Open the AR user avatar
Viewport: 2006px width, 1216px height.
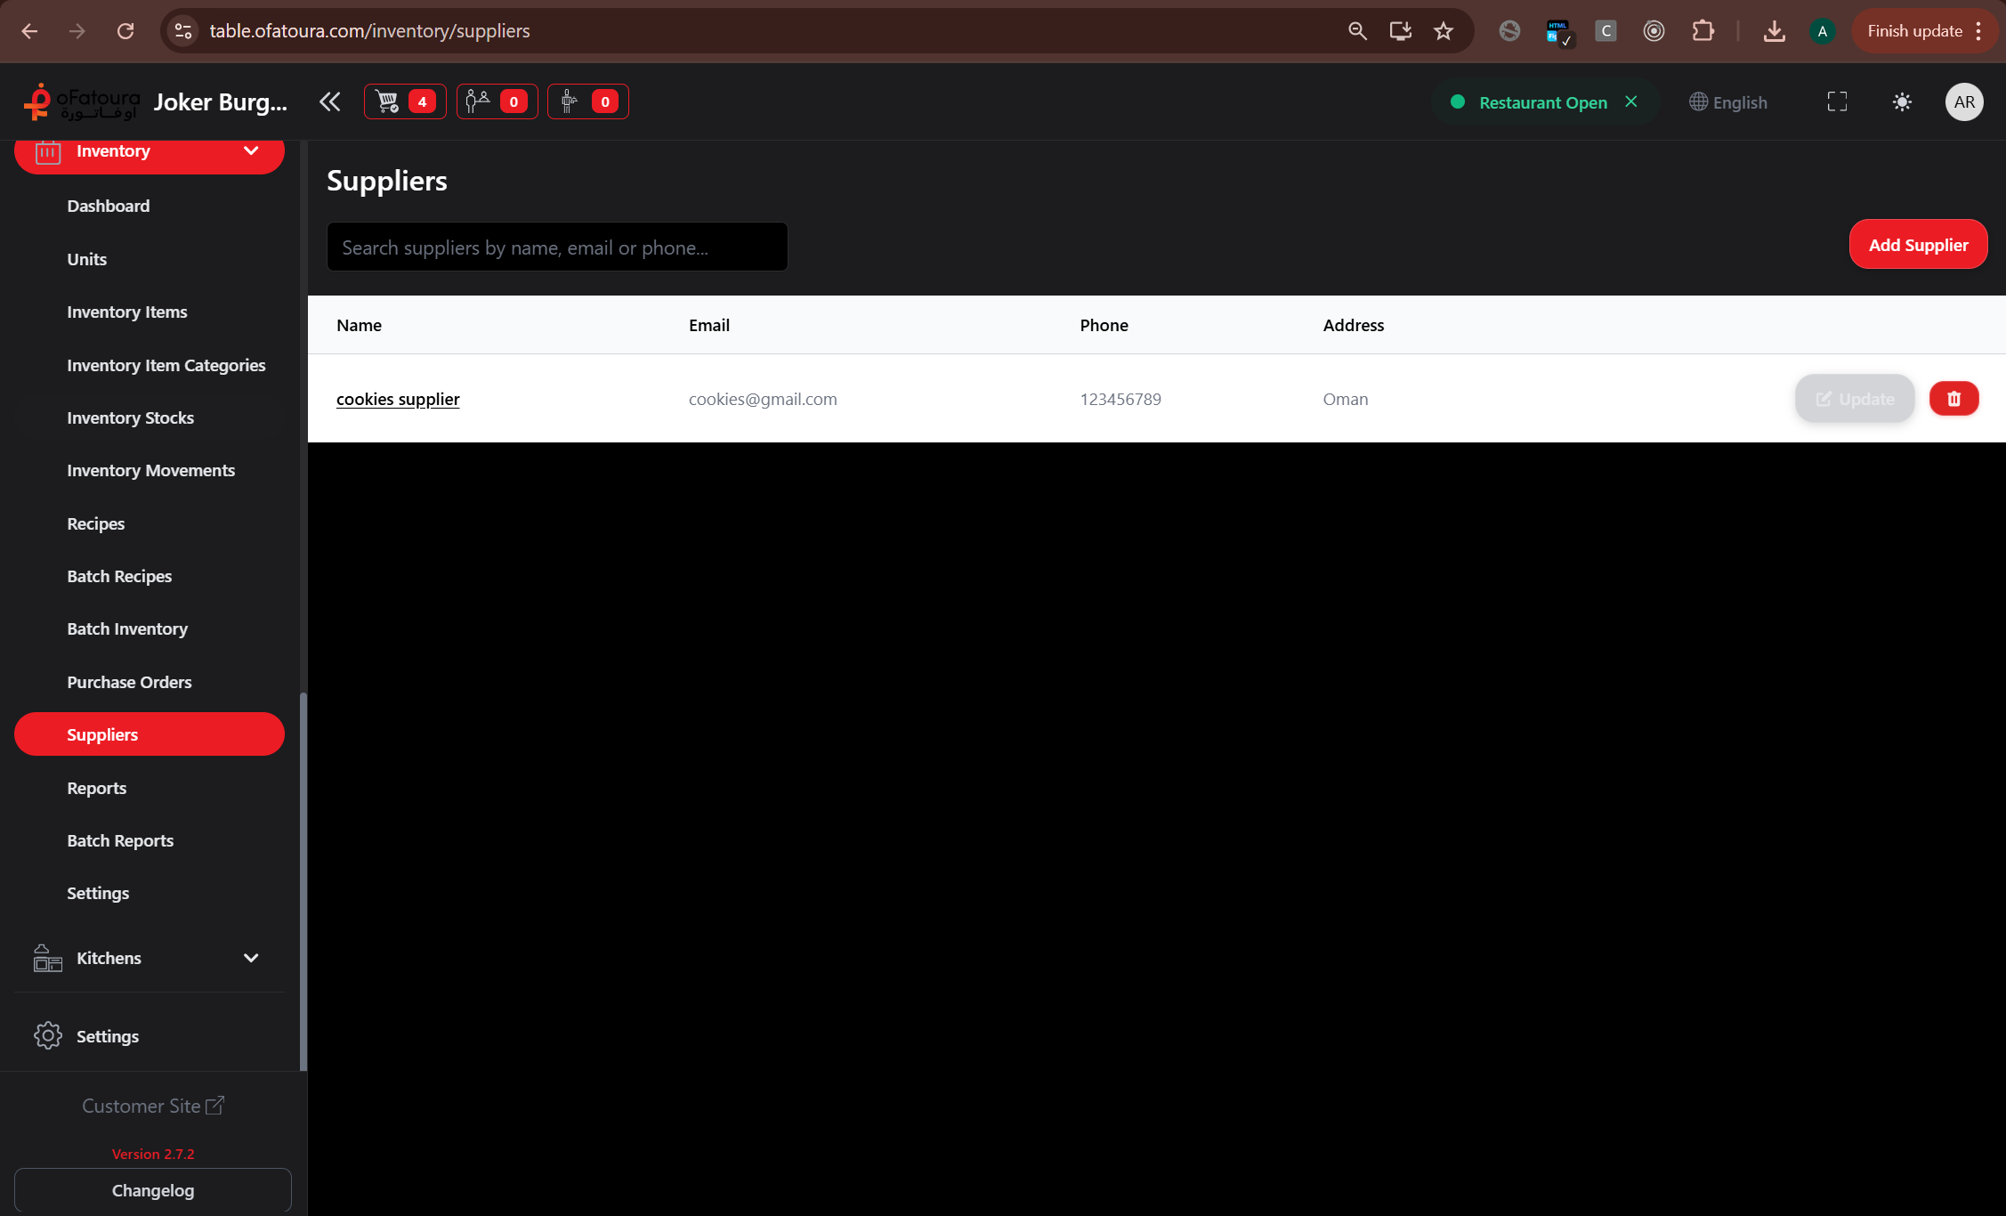click(x=1963, y=101)
